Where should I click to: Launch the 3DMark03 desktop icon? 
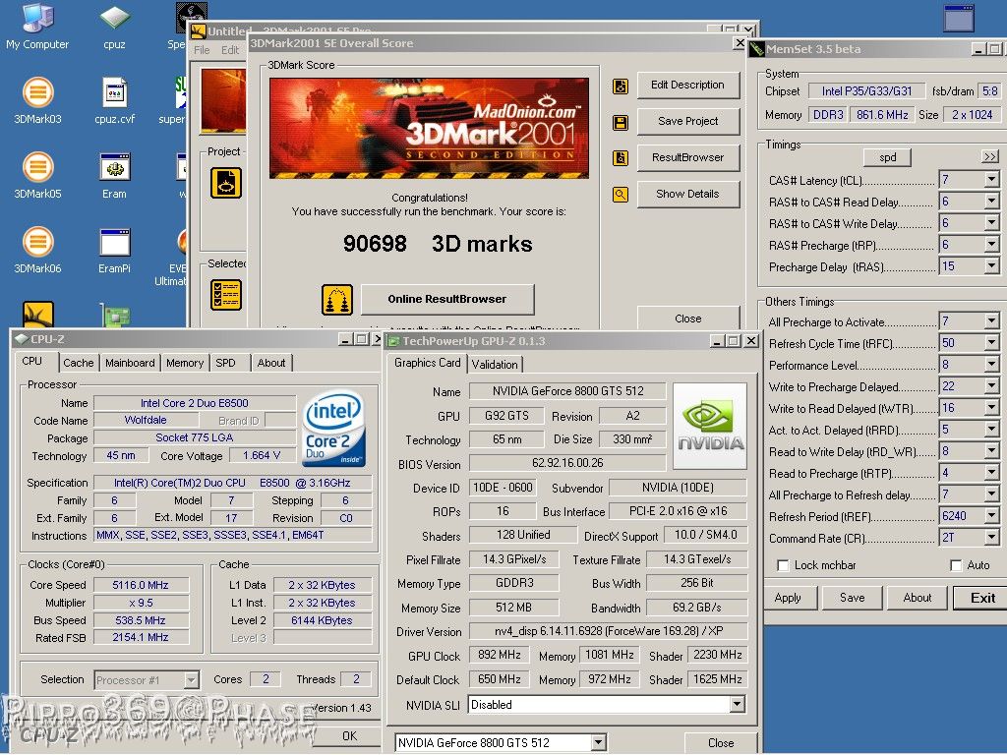(x=38, y=101)
